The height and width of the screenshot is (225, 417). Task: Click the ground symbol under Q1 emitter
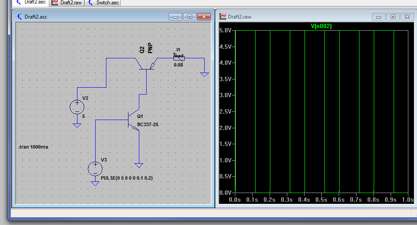[x=139, y=165]
